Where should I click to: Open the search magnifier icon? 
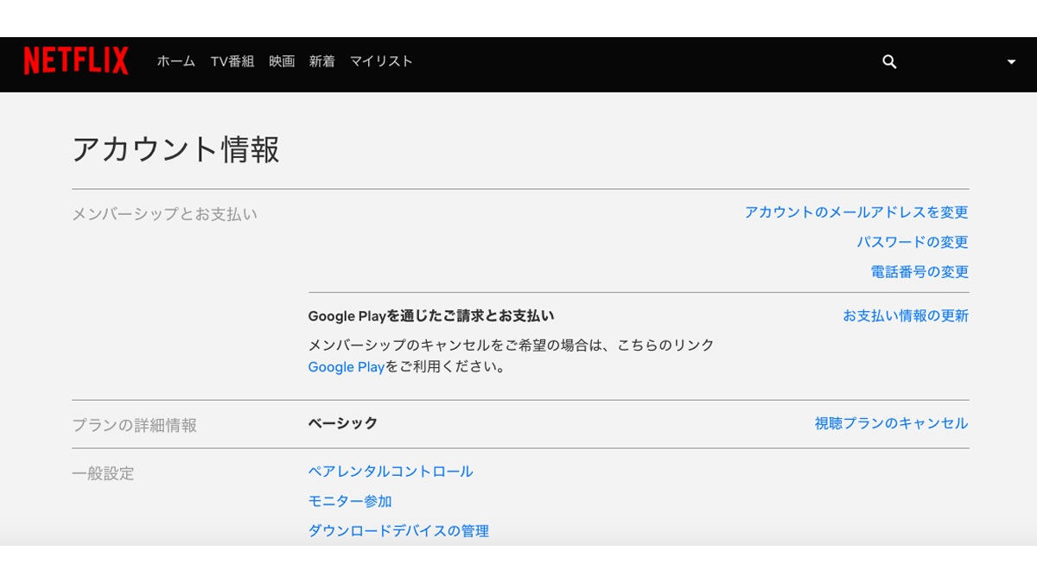889,61
